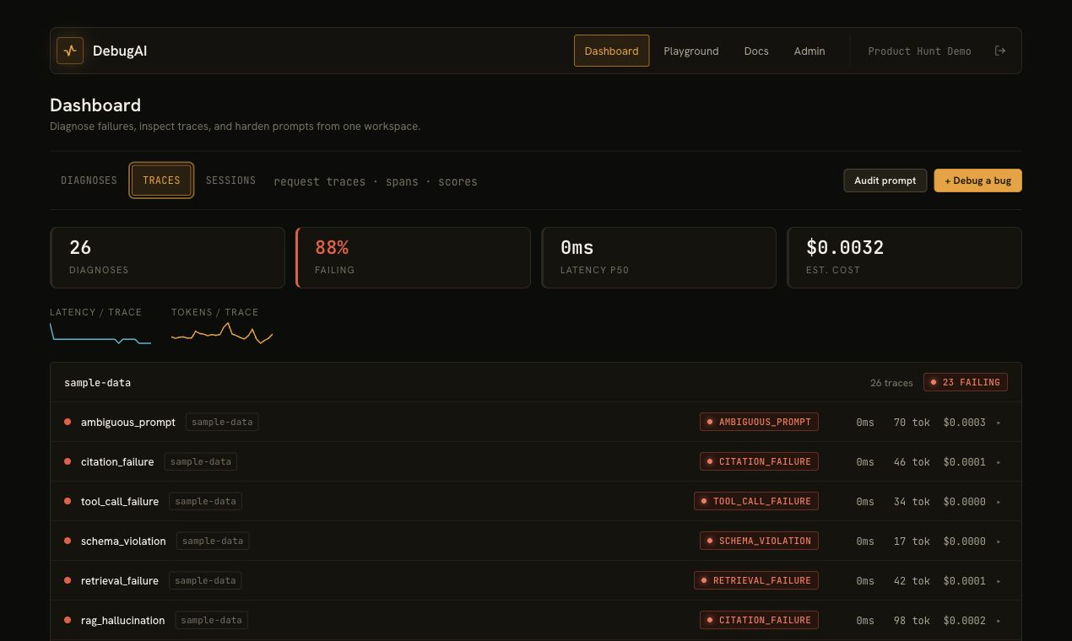Click the Dashboard page heading
Image resolution: width=1072 pixels, height=641 pixels.
pyautogui.click(x=95, y=105)
